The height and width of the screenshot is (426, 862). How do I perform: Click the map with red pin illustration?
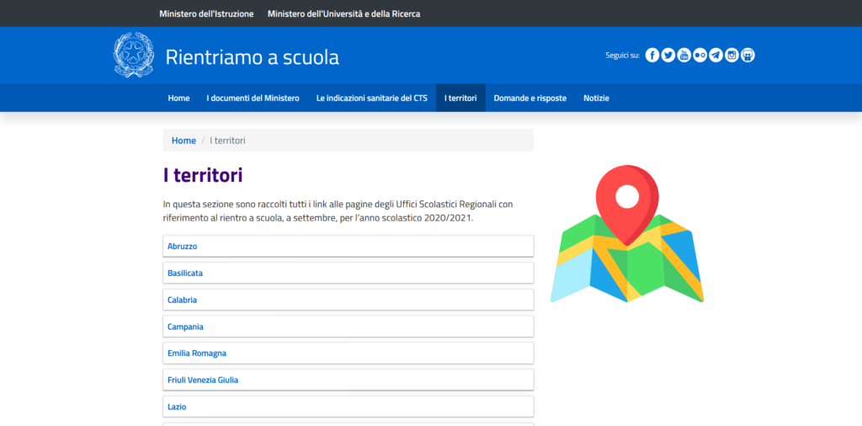626,233
